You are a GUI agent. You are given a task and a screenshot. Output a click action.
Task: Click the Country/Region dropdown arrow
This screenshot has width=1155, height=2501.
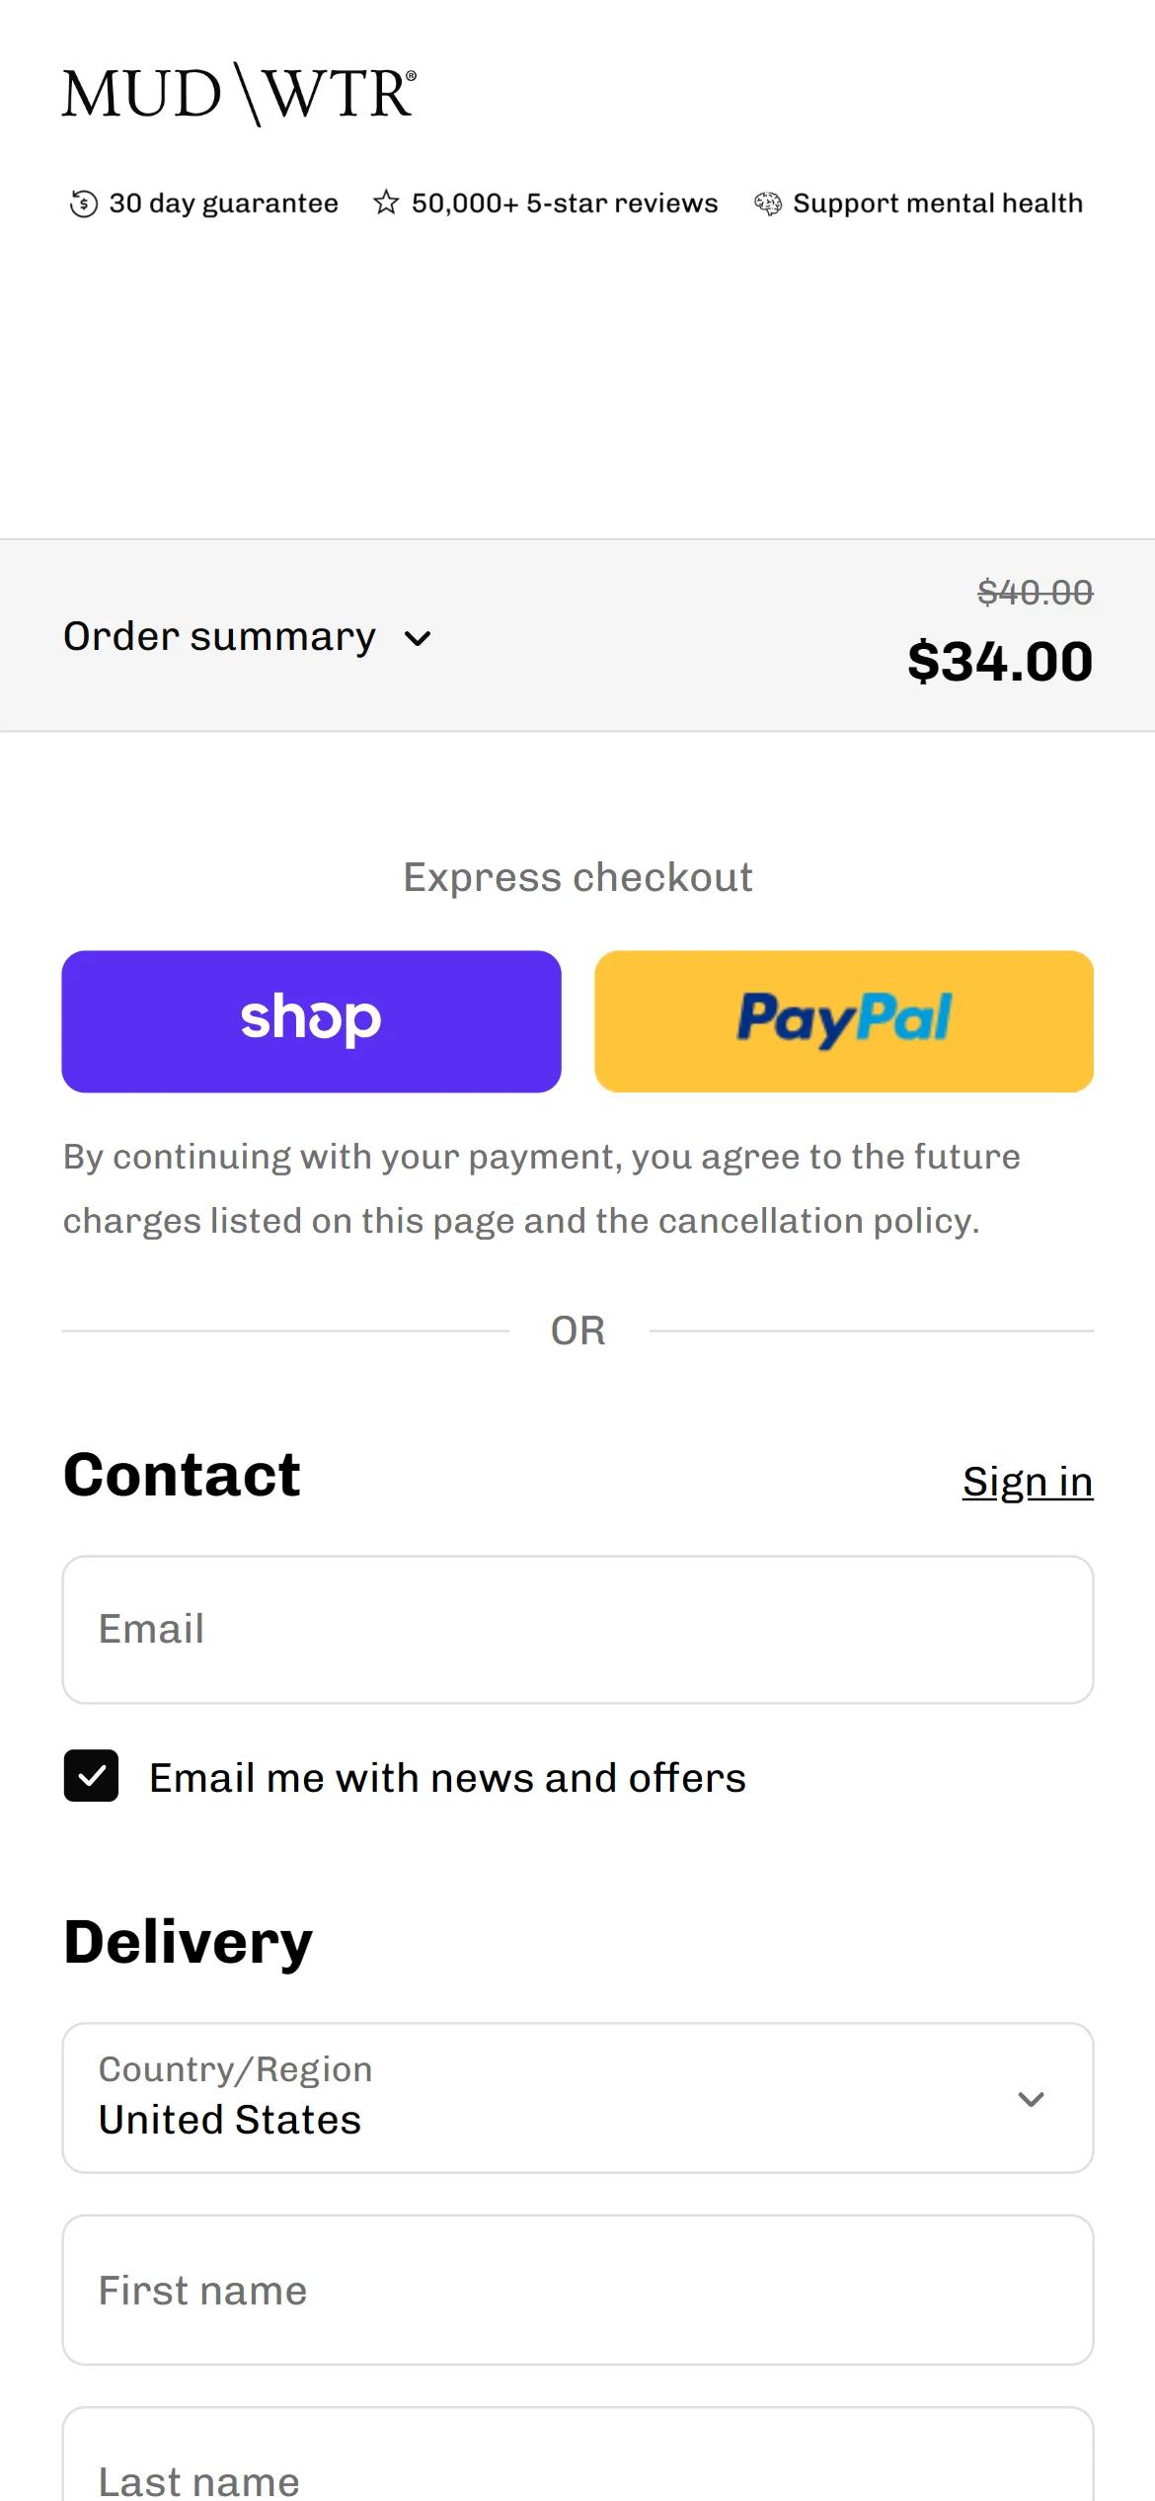click(x=1031, y=2099)
